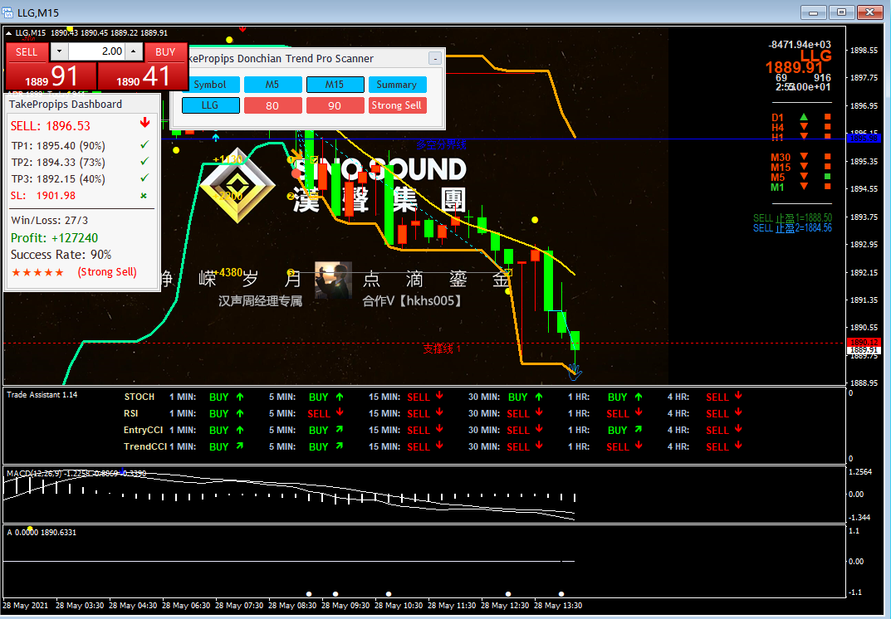891x619 pixels.
Task: Click the 28 May 13:30 time axis label
Action: (559, 606)
